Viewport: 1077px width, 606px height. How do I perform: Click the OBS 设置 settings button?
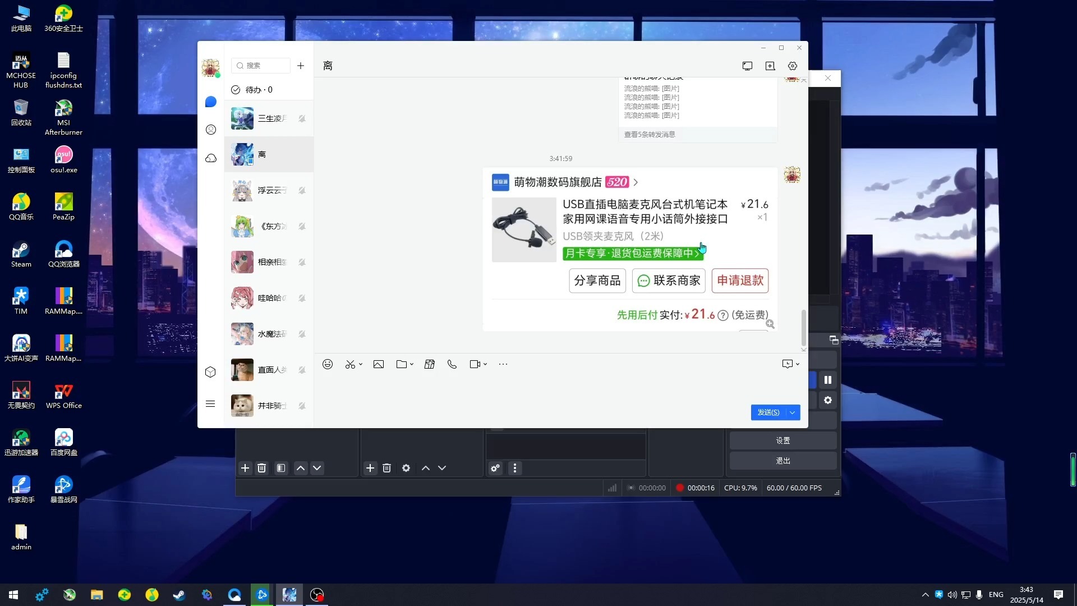click(x=783, y=440)
